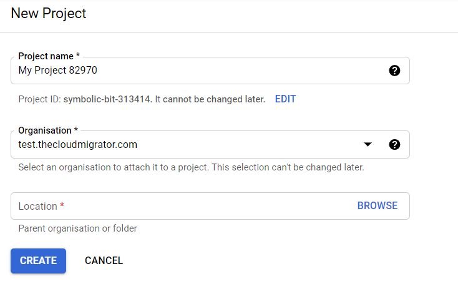This screenshot has height=299, width=458.
Task: Open help tooltip for Project name
Action: point(394,71)
